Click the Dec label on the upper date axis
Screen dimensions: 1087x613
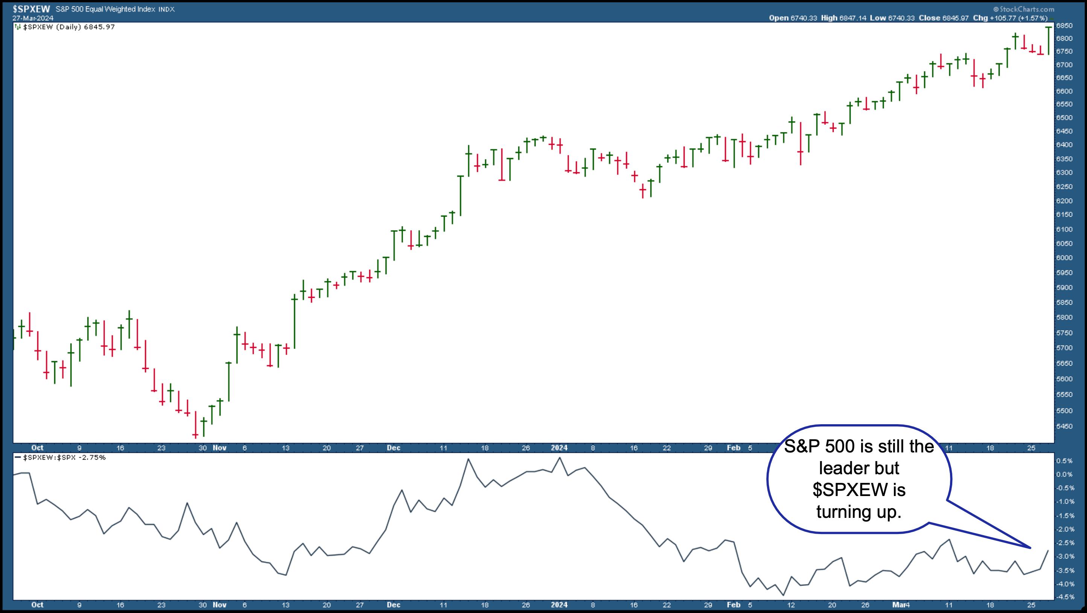[x=393, y=448]
